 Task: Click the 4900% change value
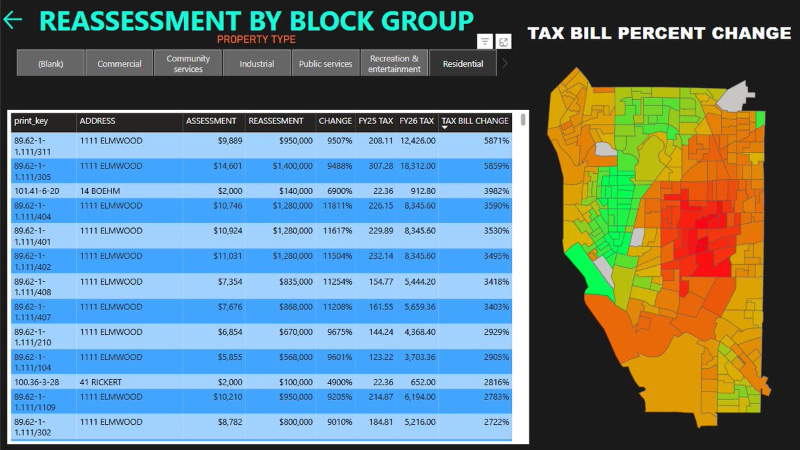pos(340,383)
